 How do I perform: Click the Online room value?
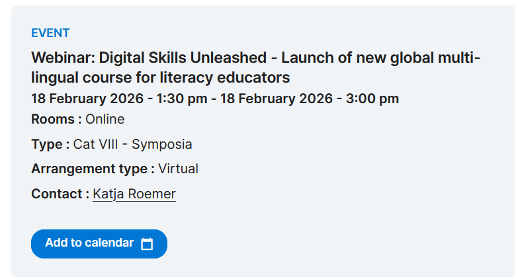tap(105, 119)
